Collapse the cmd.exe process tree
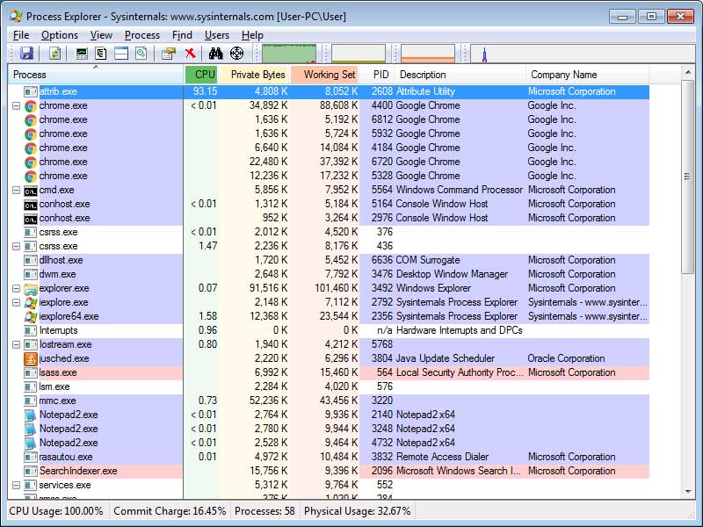This screenshot has height=527, width=703. [x=16, y=190]
